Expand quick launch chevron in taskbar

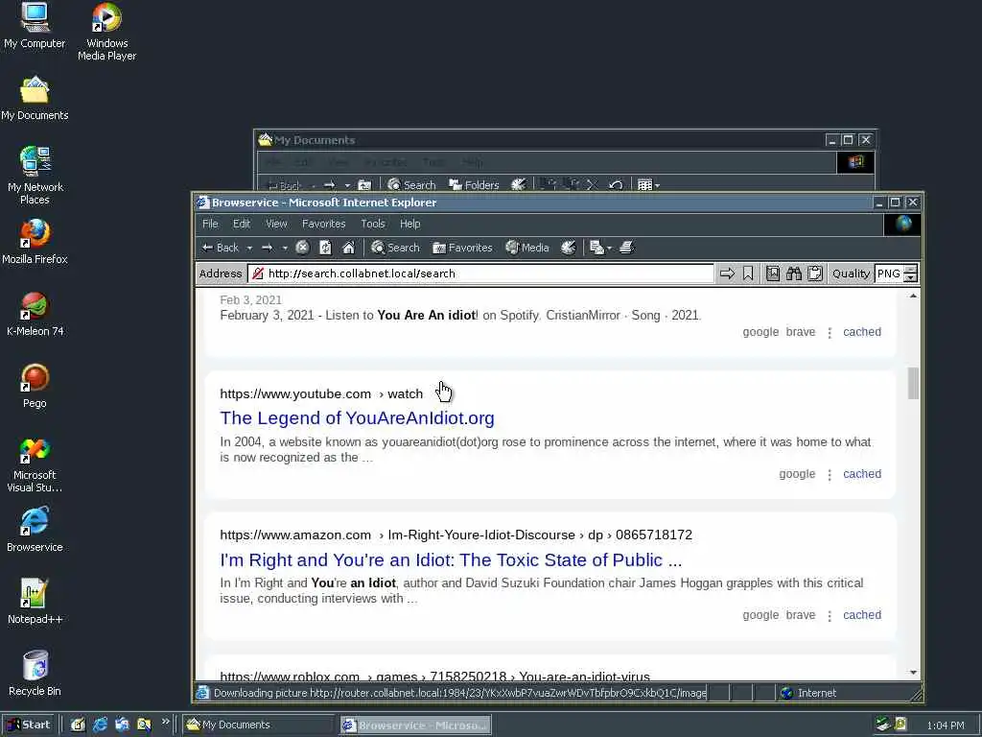coord(165,722)
